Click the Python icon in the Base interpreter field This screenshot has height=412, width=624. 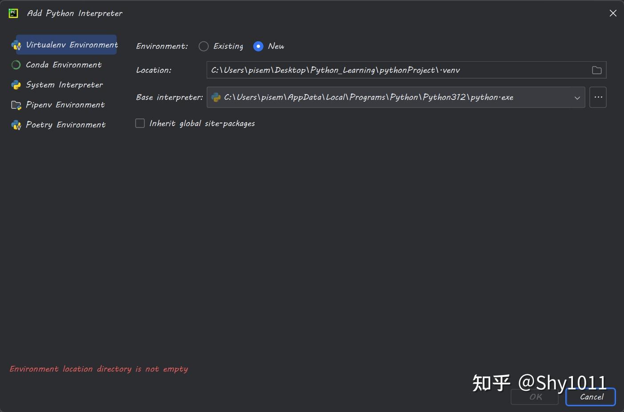coord(216,97)
